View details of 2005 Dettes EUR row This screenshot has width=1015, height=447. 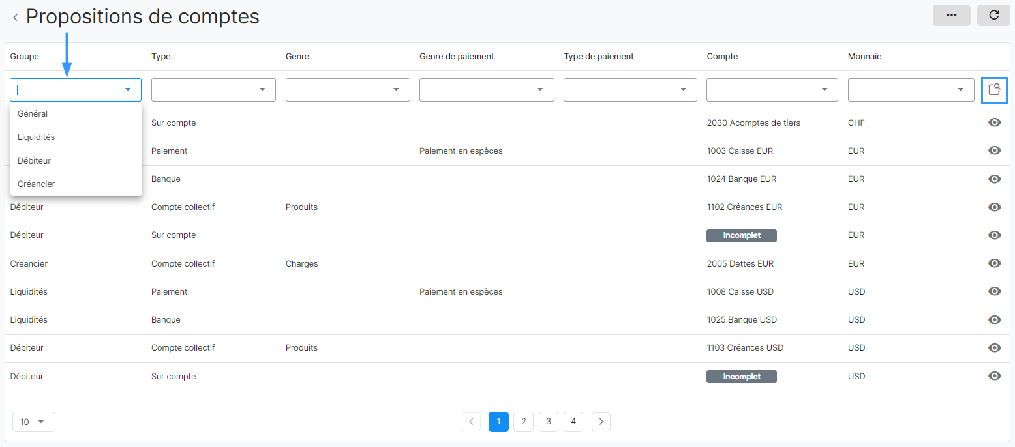coord(994,263)
